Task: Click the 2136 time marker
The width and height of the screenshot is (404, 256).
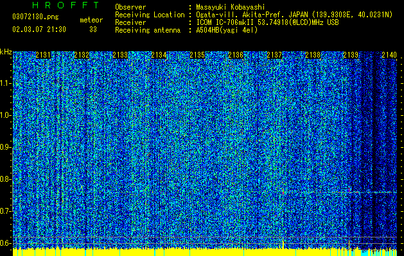Action: click(x=236, y=55)
